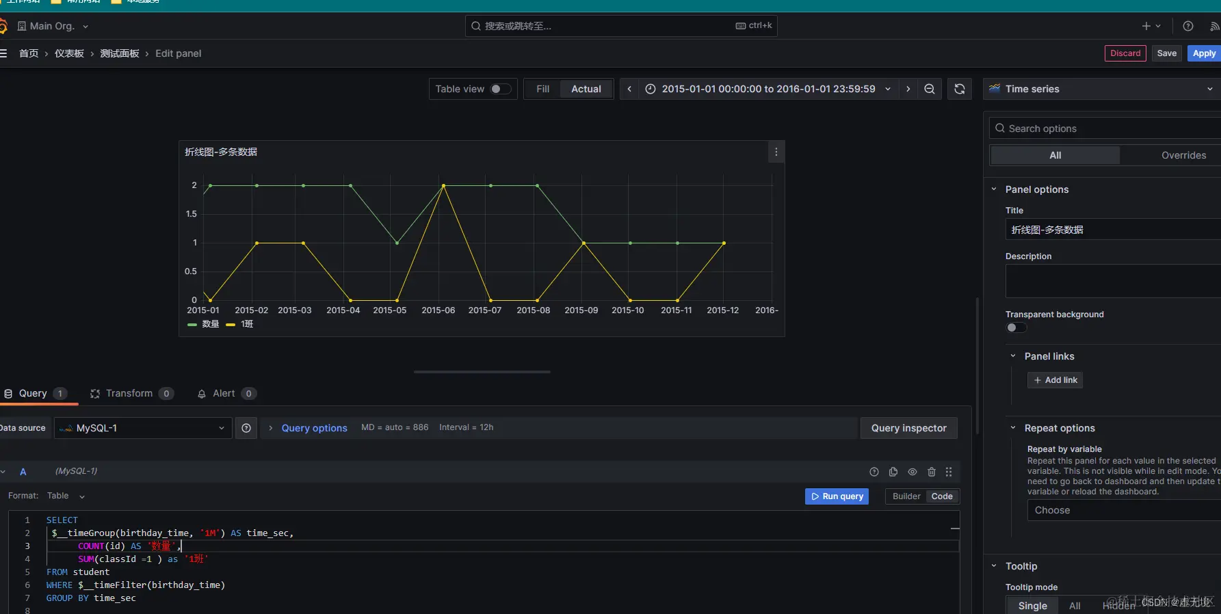The image size is (1221, 614).
Task: Open Query inspector
Action: click(908, 428)
